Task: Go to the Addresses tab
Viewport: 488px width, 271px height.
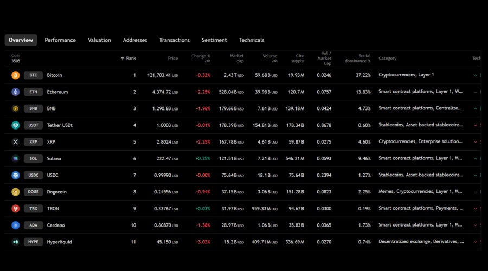Action: 135,40
